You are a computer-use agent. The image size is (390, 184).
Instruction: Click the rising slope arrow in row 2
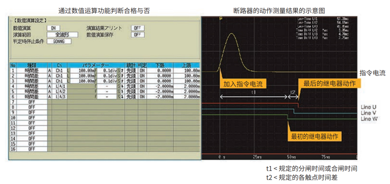[122, 76]
